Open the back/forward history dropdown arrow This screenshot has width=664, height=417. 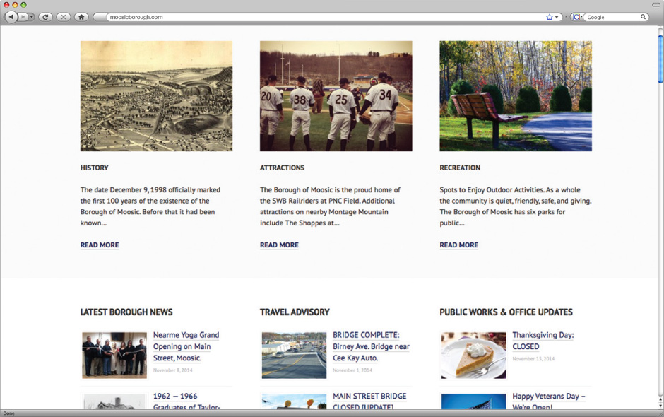(31, 17)
